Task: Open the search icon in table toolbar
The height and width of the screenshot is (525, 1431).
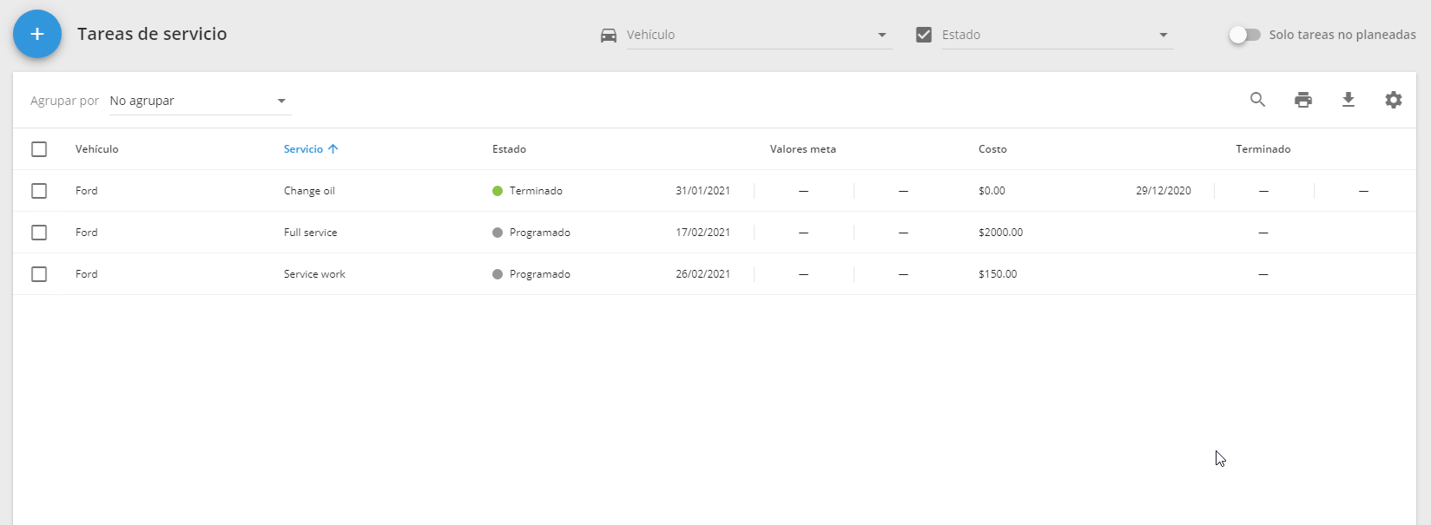Action: (1257, 100)
